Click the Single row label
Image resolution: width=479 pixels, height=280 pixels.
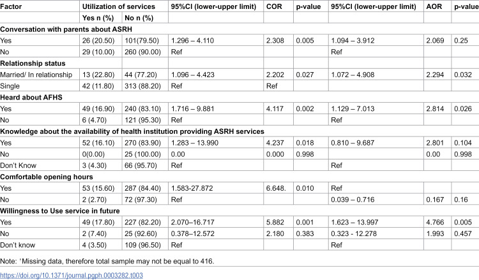[10, 86]
